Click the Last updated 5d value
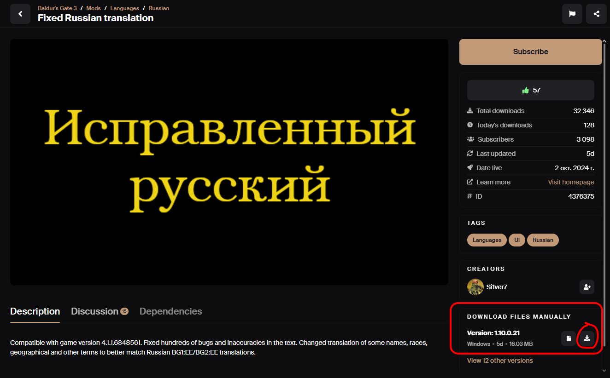Screen dimensions: 610x378 pyautogui.click(x=590, y=154)
